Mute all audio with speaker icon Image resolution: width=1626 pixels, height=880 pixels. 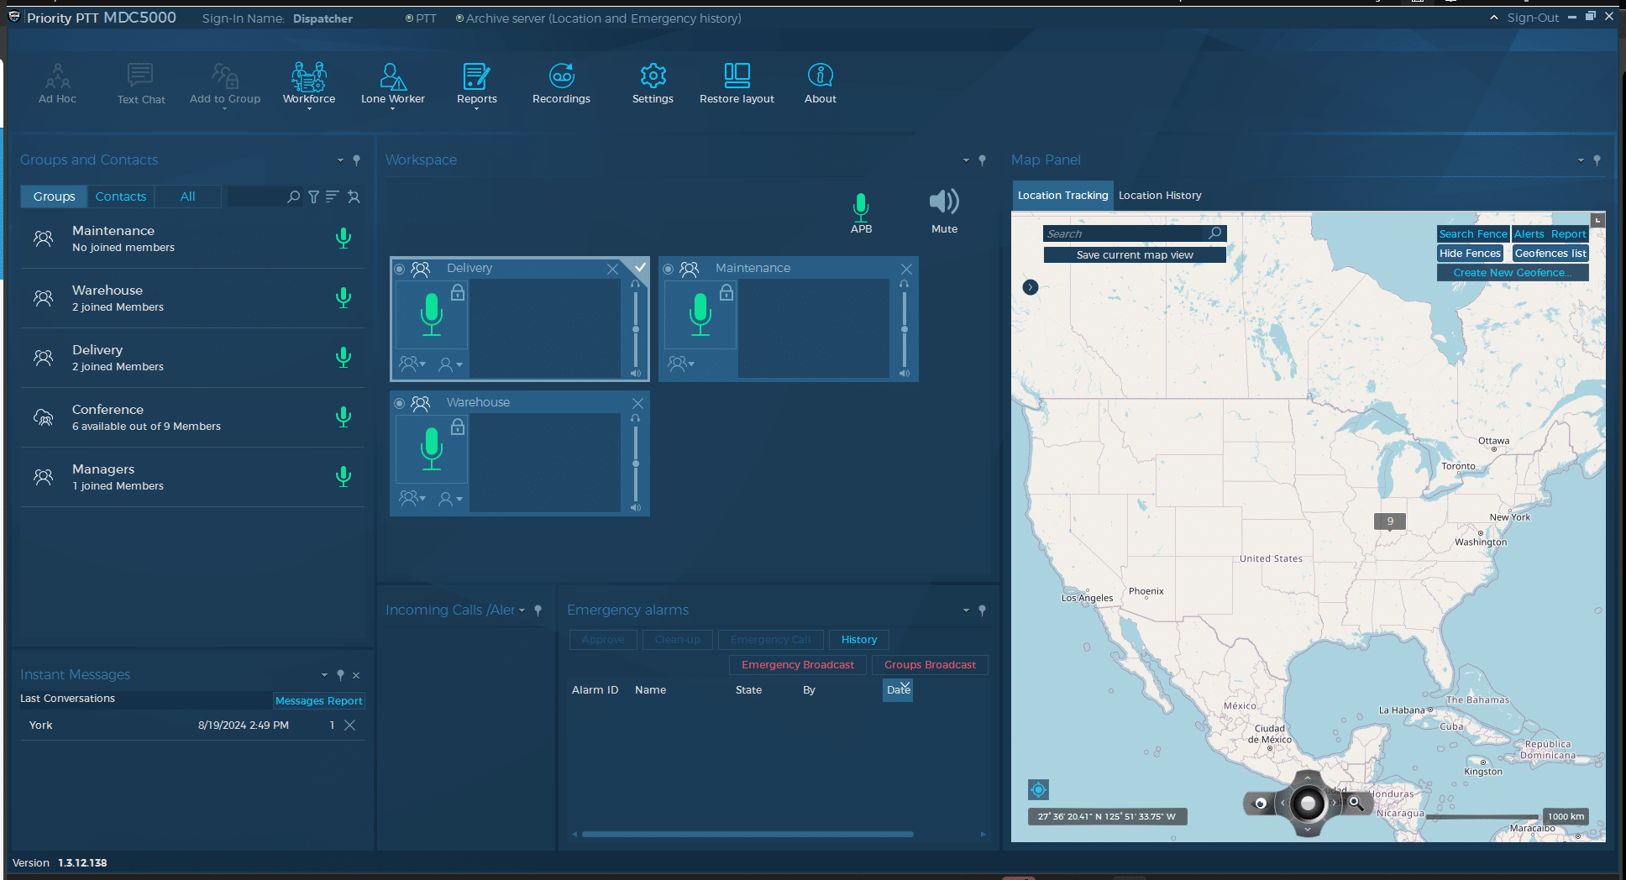point(944,202)
